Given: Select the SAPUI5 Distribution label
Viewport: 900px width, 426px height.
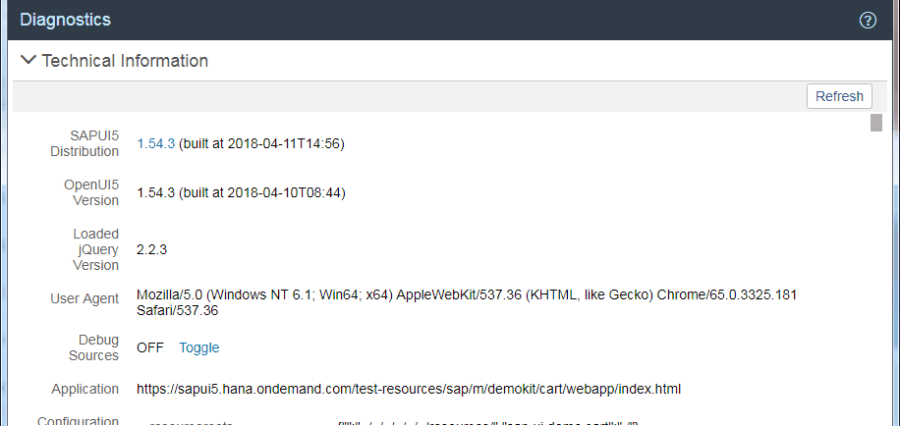Looking at the screenshot, I should [84, 143].
